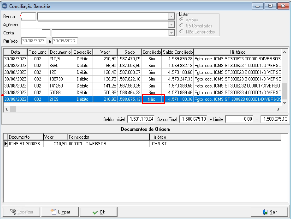Viewport: 291px width, 219px height.
Task: Click the Valor header in Documentos de Origem
Action: [56, 137]
